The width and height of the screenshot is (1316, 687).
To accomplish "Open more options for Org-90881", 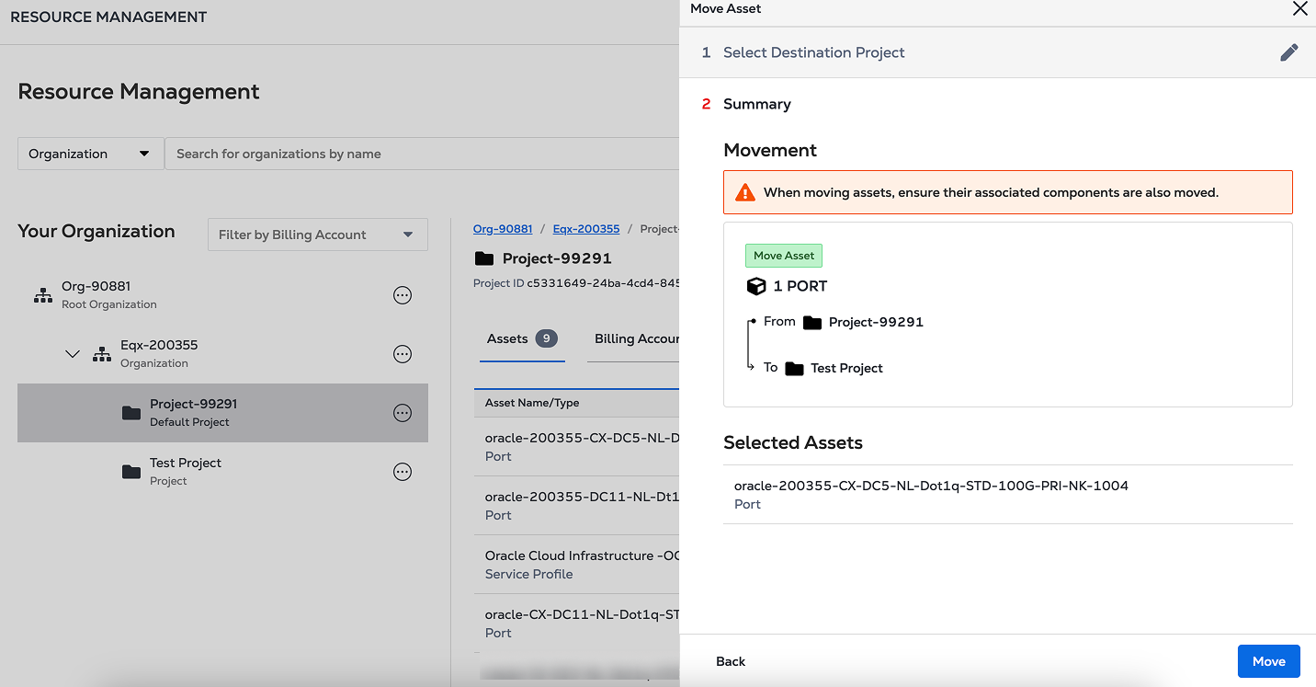I will [402, 295].
